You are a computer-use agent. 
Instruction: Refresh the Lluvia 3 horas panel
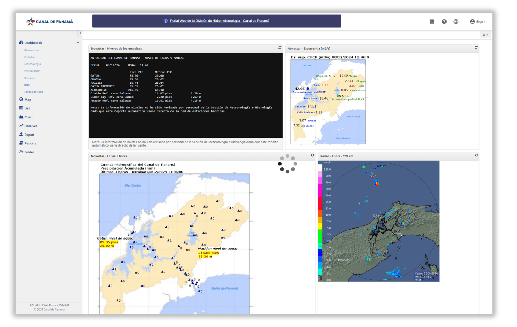(x=312, y=155)
